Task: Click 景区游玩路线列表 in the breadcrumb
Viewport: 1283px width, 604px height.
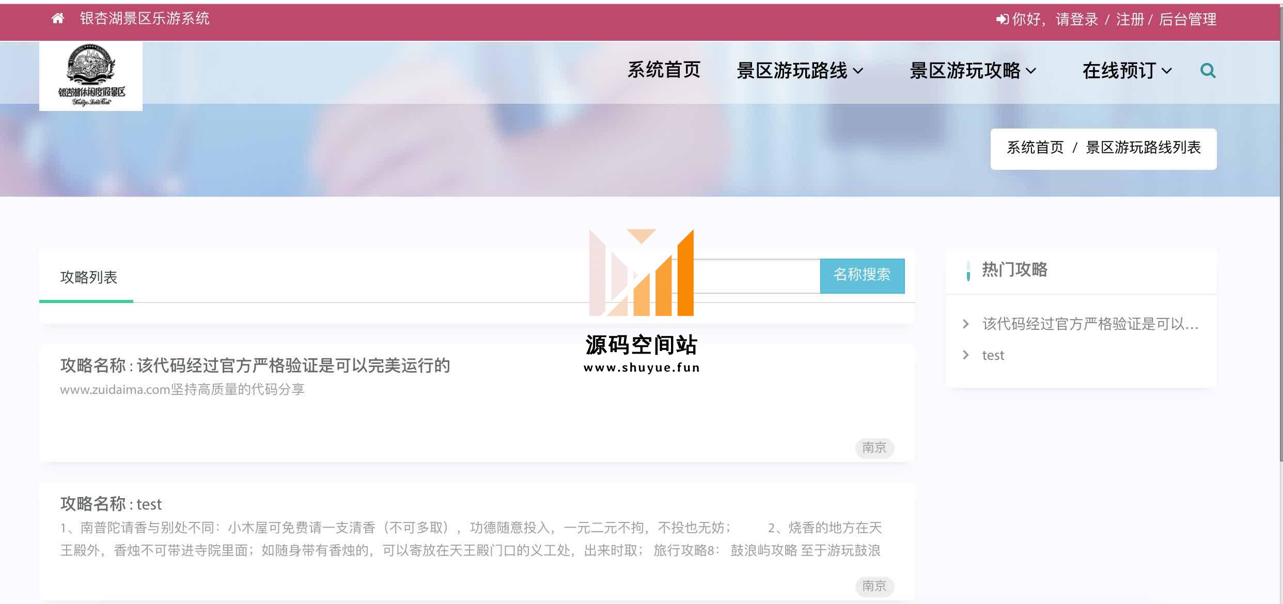Action: click(x=1143, y=148)
